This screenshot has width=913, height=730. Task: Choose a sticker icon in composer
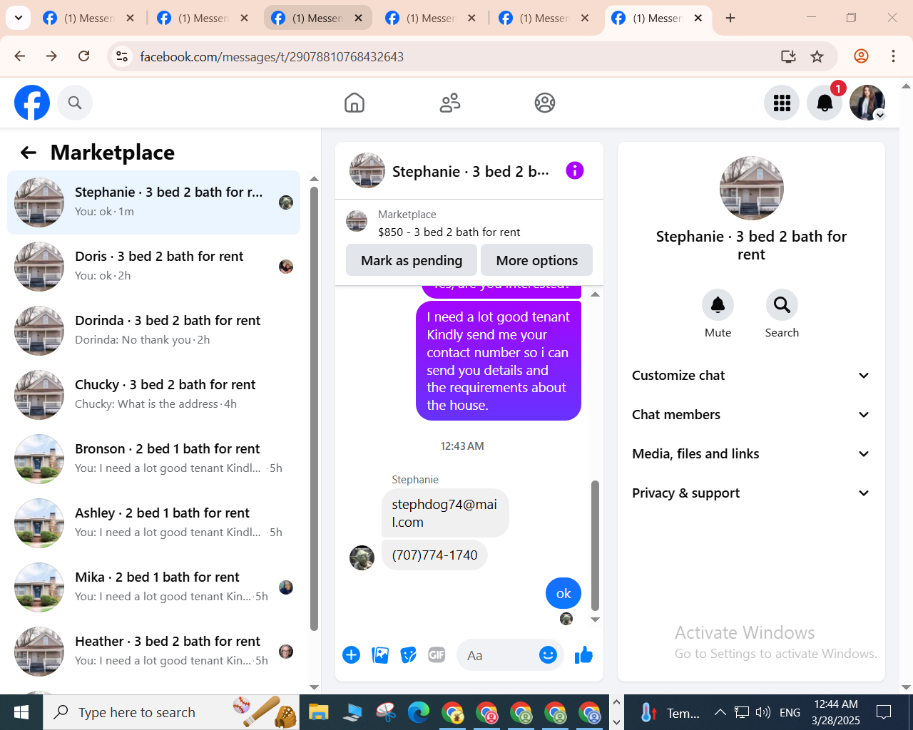[x=408, y=654]
